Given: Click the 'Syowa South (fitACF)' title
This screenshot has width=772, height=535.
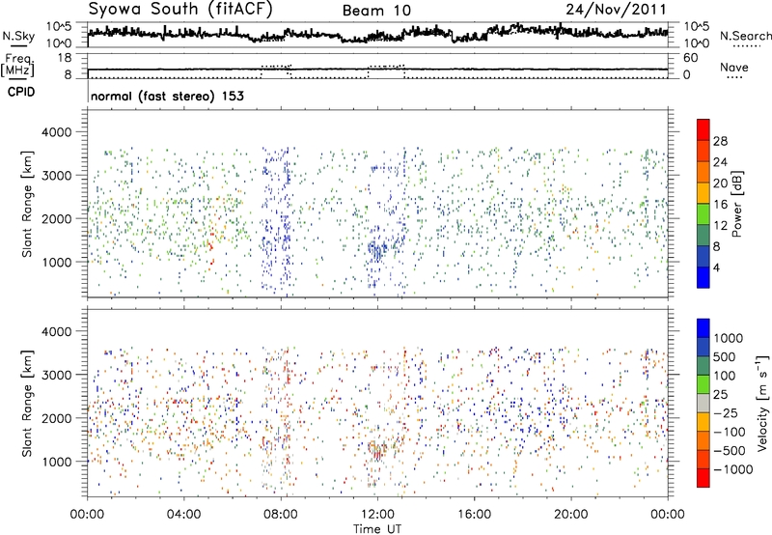Looking at the screenshot, I should [x=180, y=9].
